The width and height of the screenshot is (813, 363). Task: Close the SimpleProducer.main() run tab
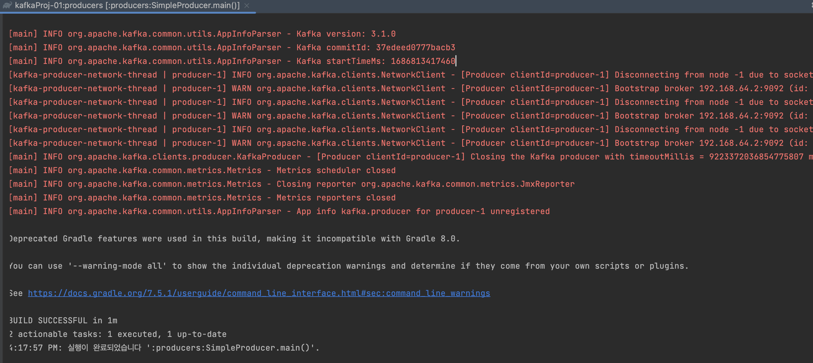click(247, 6)
